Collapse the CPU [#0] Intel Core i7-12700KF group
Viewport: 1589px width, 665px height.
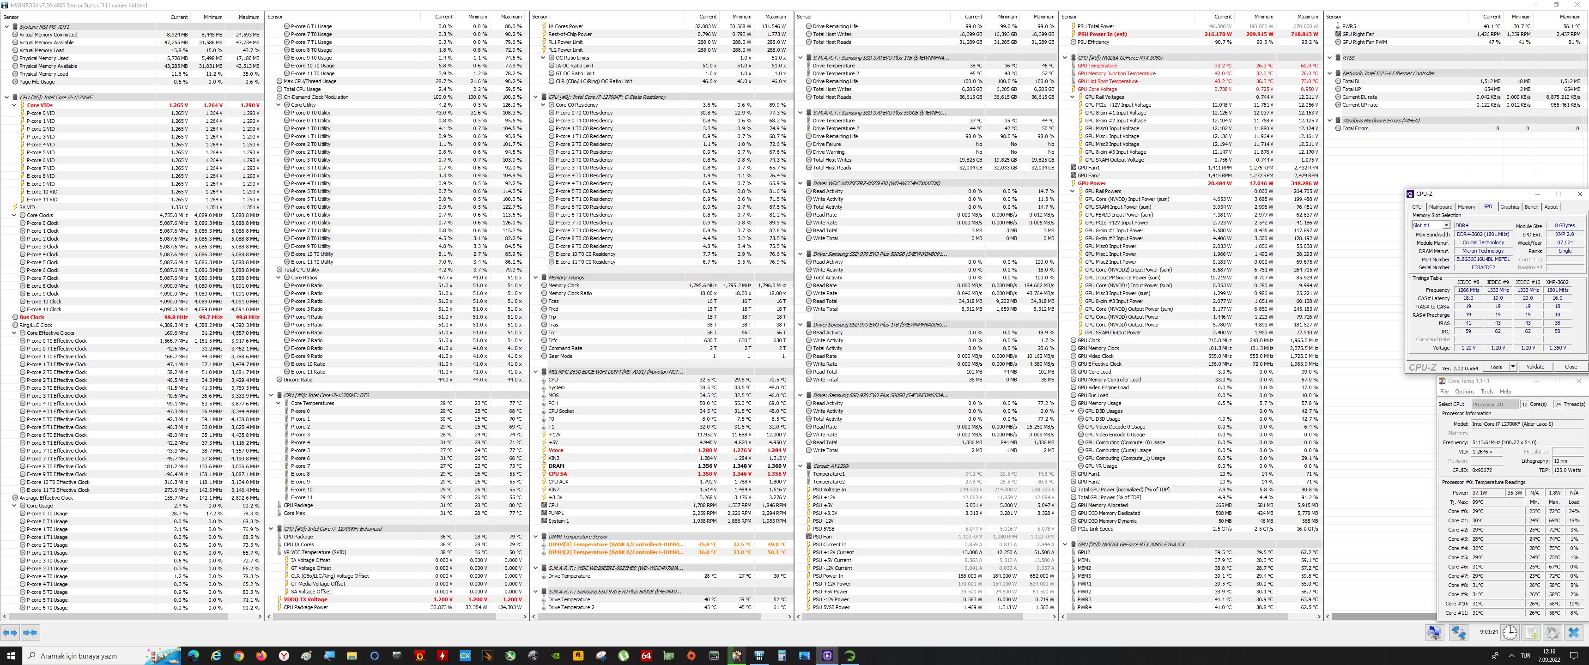[x=7, y=97]
